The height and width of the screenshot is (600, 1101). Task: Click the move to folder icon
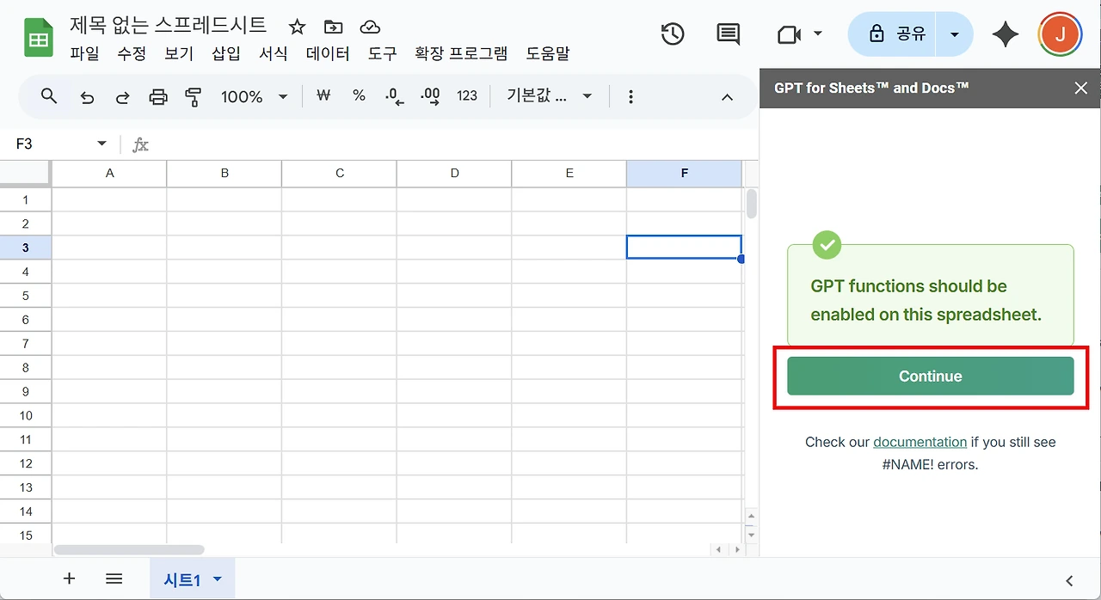[333, 27]
